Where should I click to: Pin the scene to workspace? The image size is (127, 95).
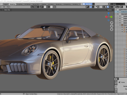pyautogui.click(x=124, y=4)
